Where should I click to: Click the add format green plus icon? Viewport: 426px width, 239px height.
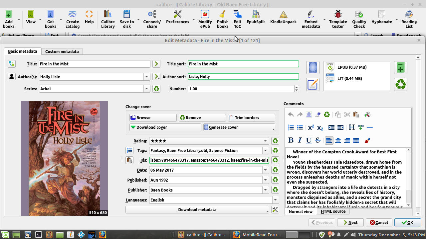click(x=400, y=68)
